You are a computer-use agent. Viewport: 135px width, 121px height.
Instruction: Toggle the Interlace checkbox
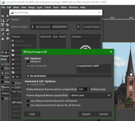tap(28, 62)
